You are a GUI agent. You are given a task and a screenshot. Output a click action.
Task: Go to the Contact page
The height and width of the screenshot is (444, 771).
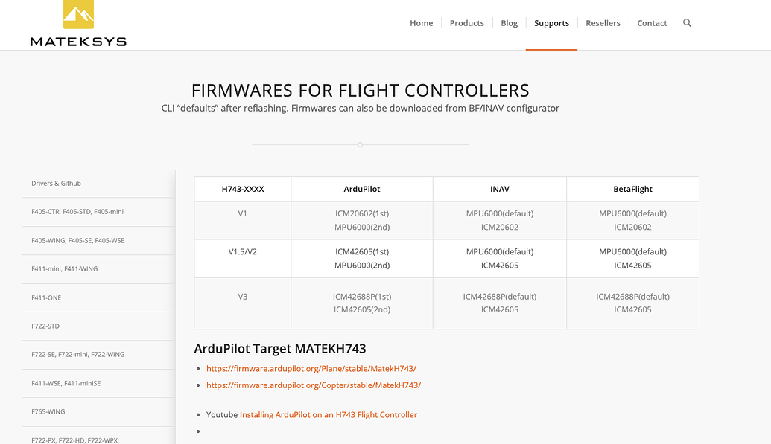[652, 23]
